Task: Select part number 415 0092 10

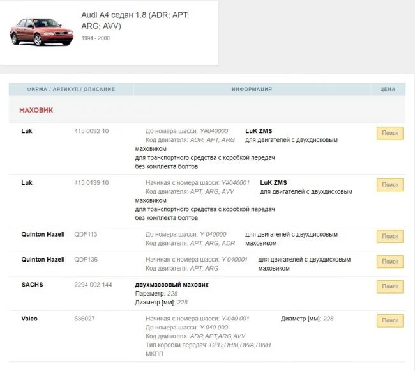Action: 91,131
